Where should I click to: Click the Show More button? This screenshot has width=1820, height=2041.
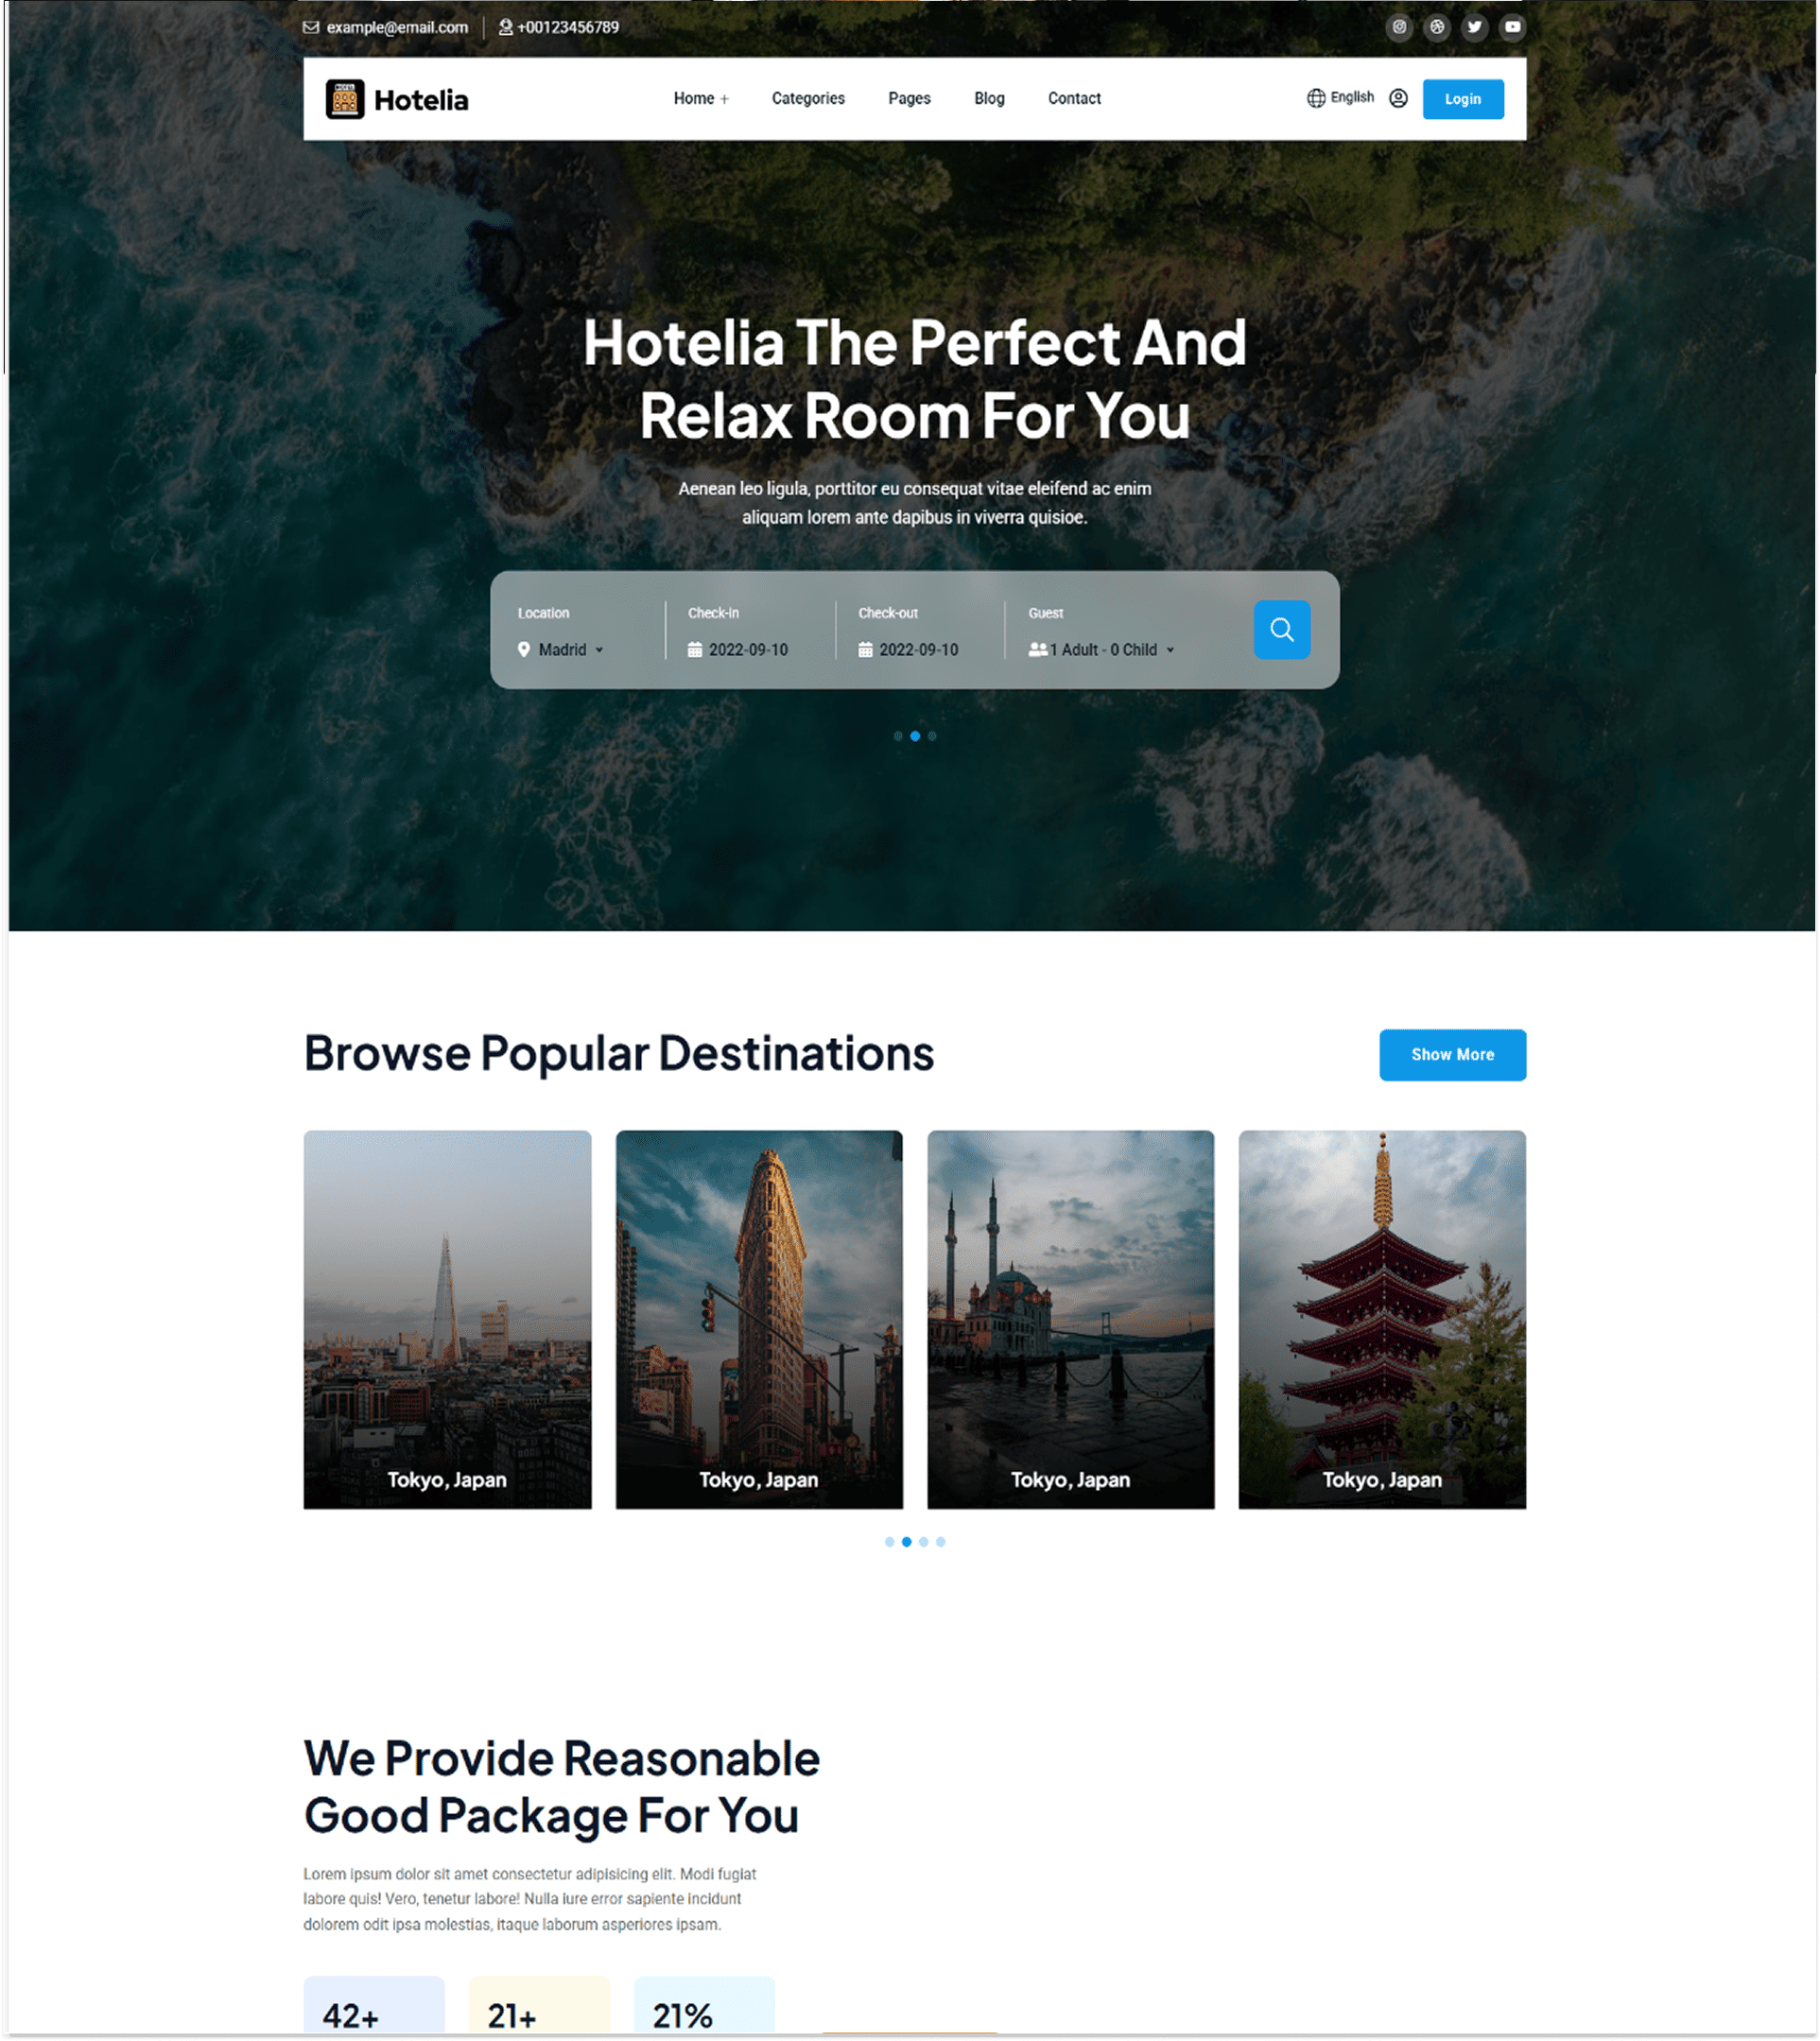click(x=1453, y=1055)
